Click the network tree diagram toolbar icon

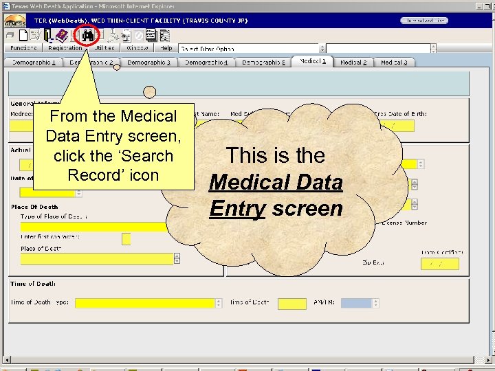click(113, 36)
